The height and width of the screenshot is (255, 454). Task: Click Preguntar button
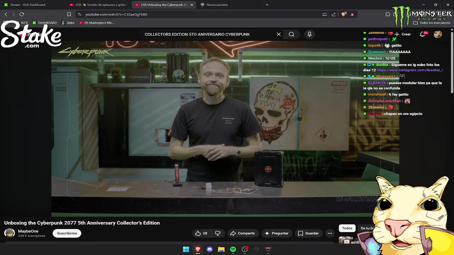276,233
